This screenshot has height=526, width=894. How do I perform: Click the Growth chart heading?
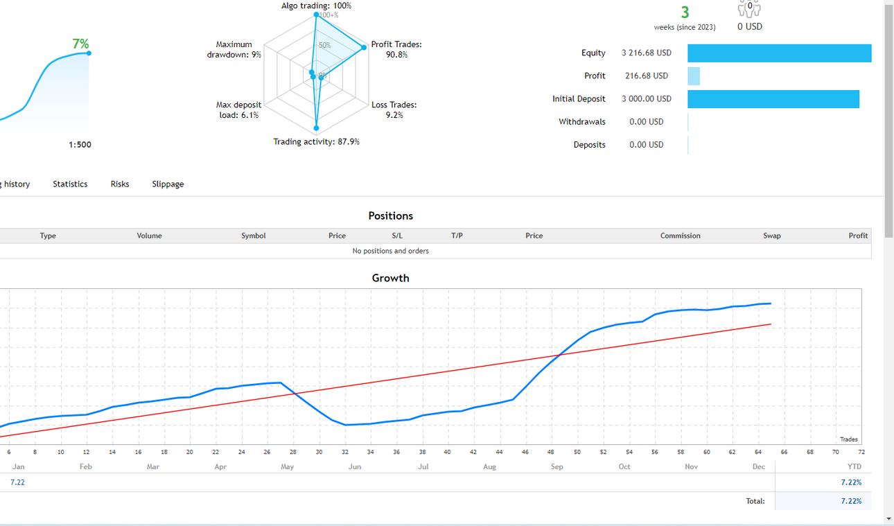point(391,278)
